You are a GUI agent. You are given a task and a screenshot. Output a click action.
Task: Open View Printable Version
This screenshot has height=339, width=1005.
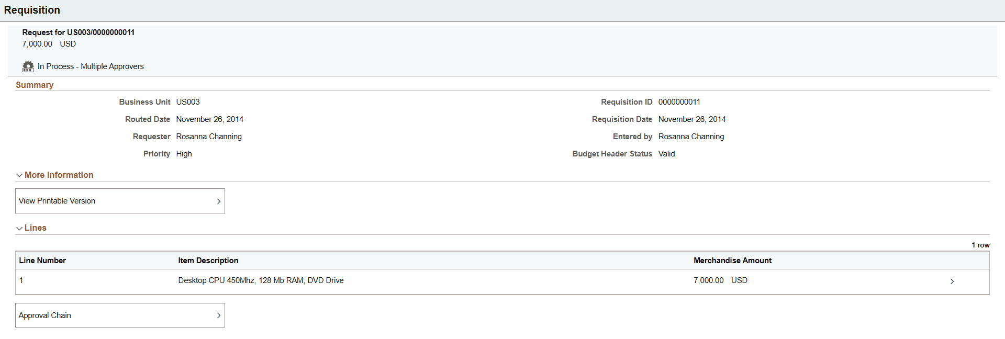click(x=120, y=201)
